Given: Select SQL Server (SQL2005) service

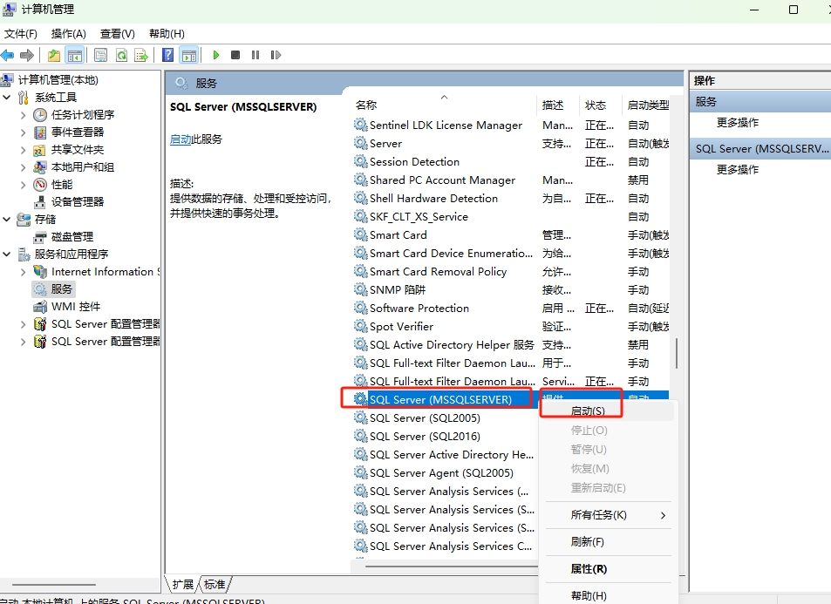Looking at the screenshot, I should click(x=425, y=418).
